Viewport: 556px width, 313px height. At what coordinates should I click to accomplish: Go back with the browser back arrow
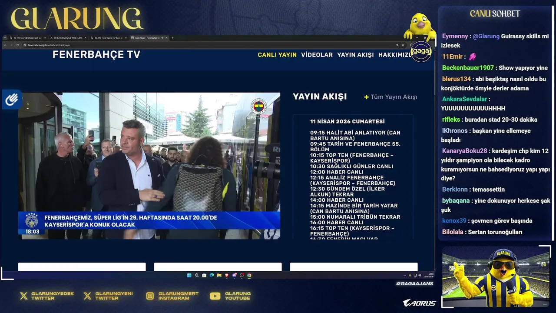[5, 45]
